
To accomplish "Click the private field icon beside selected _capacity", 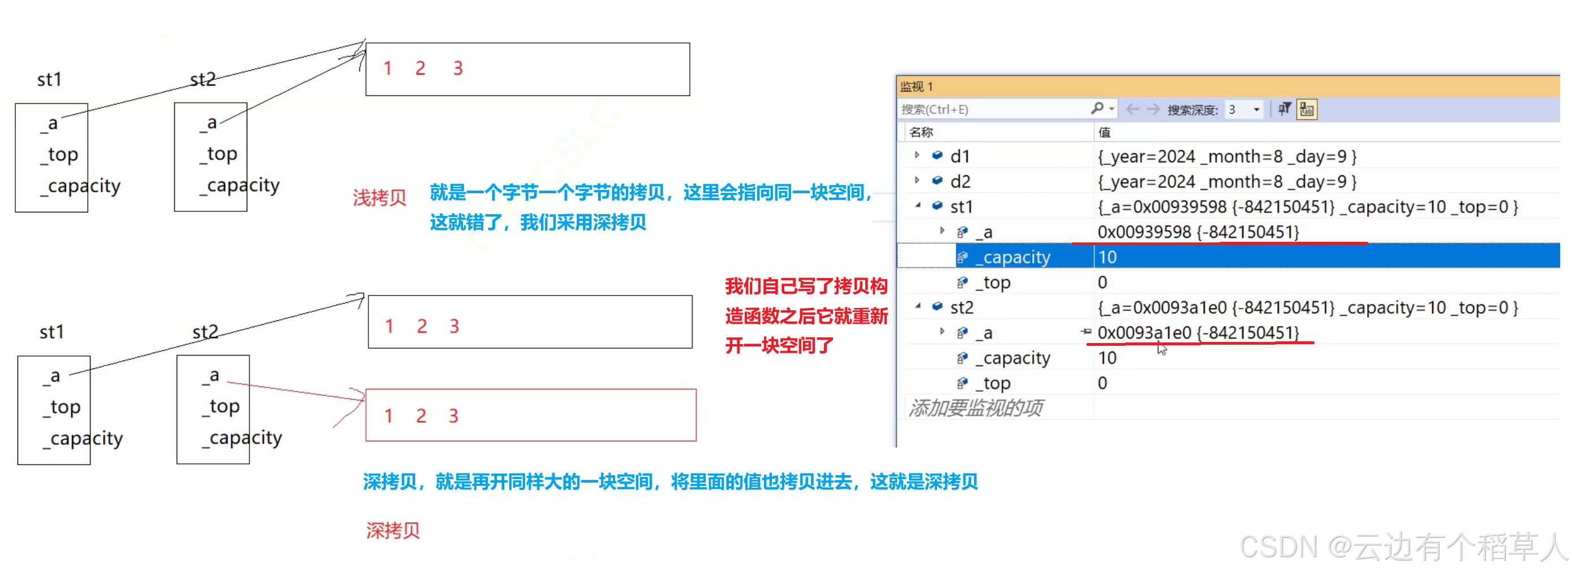I will click(963, 257).
